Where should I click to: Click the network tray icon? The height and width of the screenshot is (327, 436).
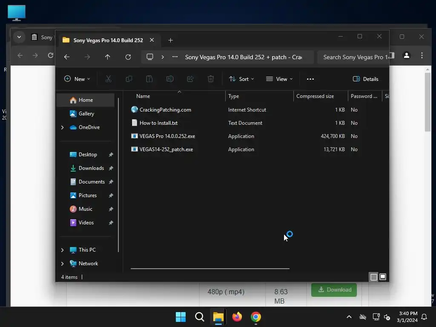click(376, 317)
